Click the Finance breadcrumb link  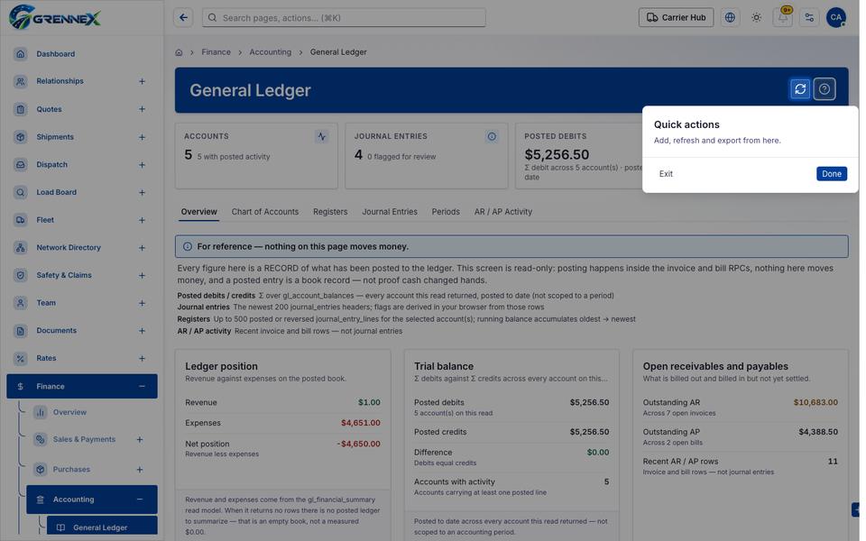[216, 52]
